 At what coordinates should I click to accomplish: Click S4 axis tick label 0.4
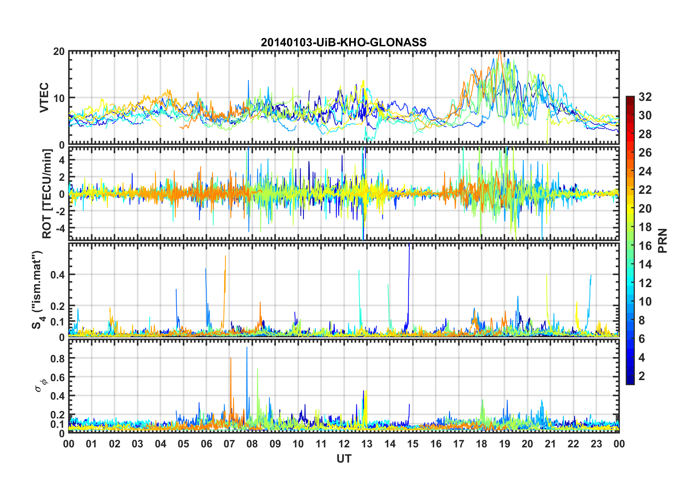tap(58, 275)
